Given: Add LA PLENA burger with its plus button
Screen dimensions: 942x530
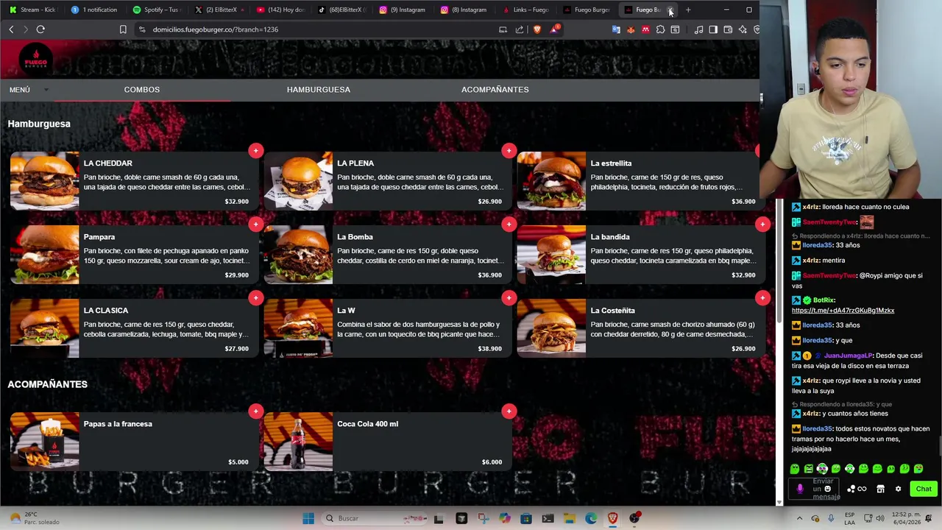Looking at the screenshot, I should (509, 150).
